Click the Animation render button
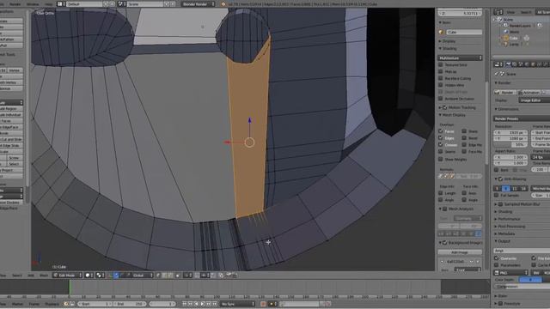 click(x=529, y=93)
